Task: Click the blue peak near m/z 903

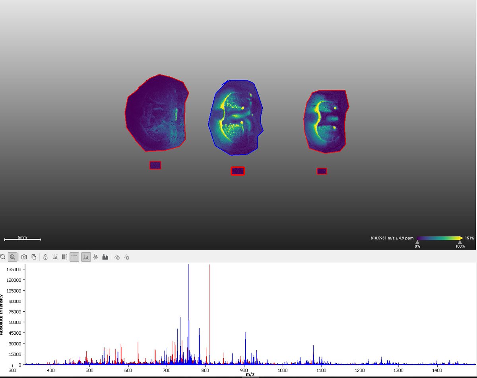Action: click(x=245, y=348)
